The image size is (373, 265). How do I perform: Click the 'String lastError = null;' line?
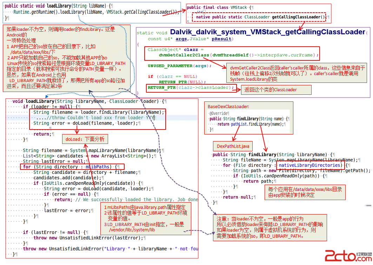pos(54,161)
